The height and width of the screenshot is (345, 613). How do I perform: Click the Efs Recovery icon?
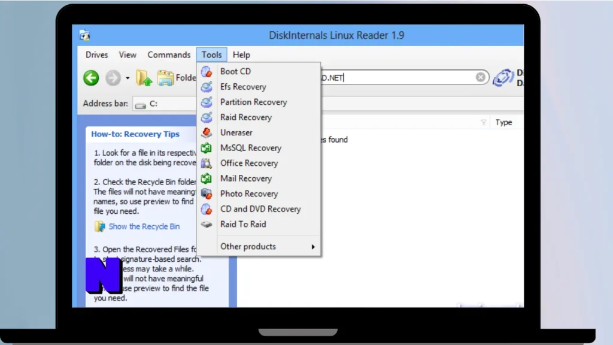(x=207, y=87)
